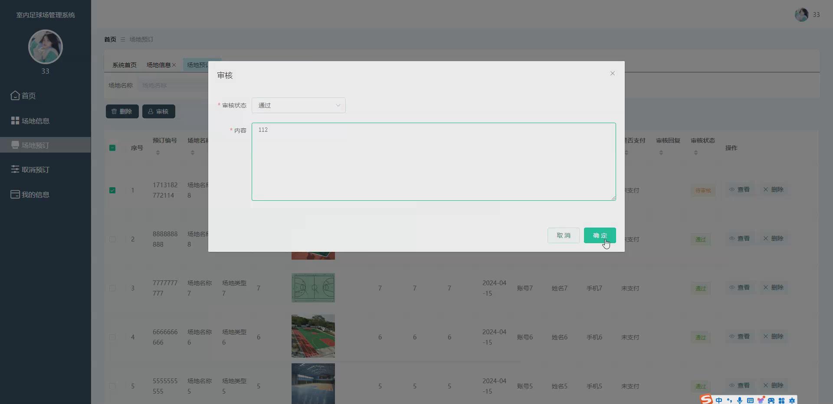Open the 审核状态 dropdown showing 通过
This screenshot has height=404, width=833.
tap(298, 105)
